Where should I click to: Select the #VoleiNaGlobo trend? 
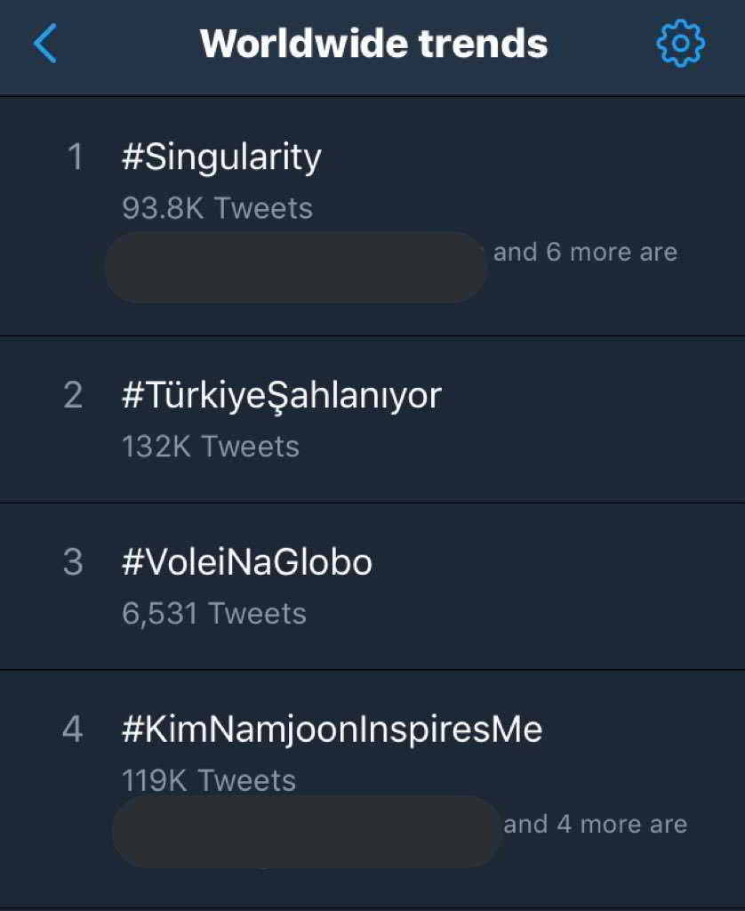246,562
